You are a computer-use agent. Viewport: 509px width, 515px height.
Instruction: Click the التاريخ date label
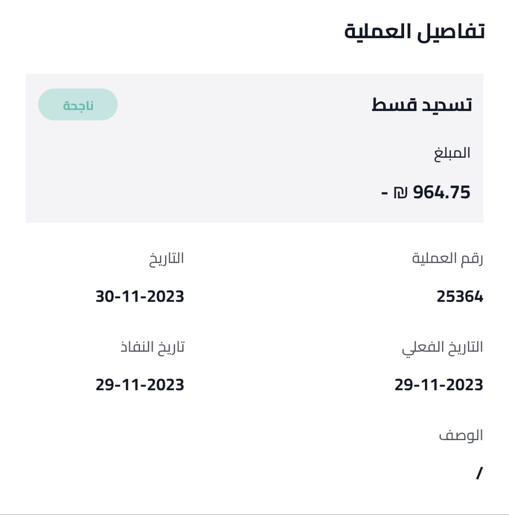167,258
